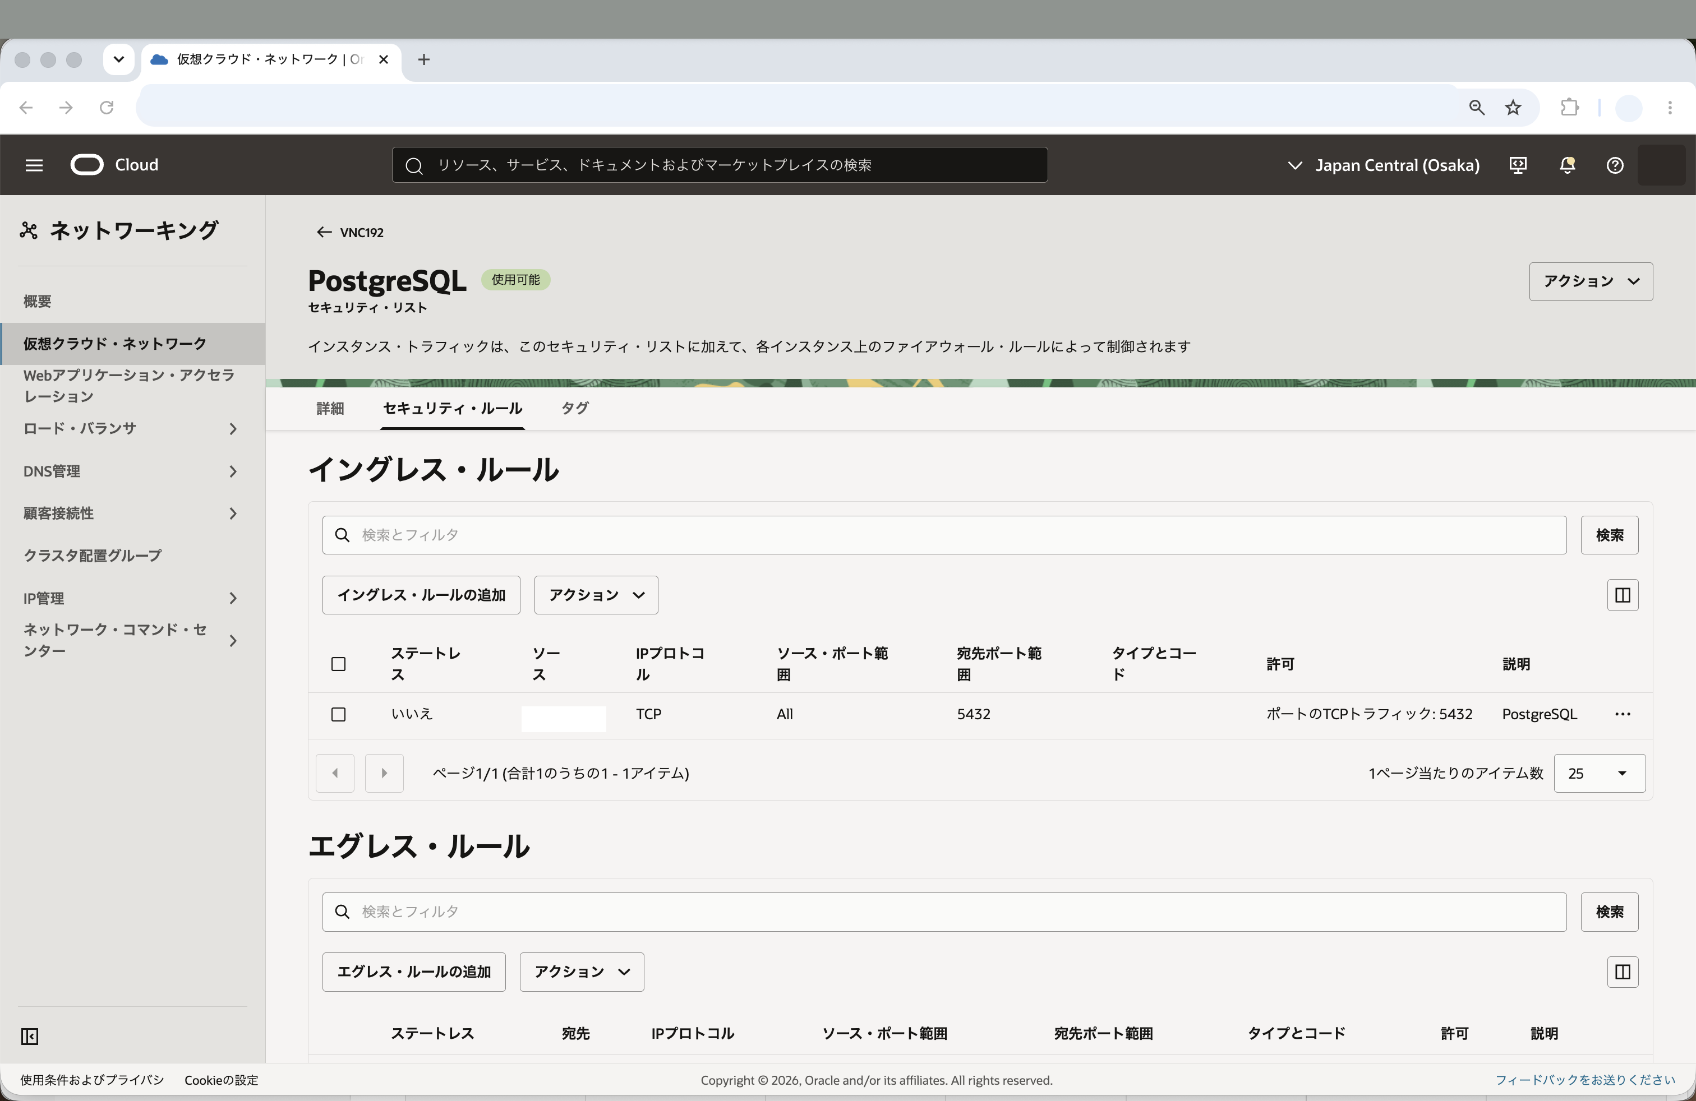The height and width of the screenshot is (1101, 1696).
Task: Open the notifications bell
Action: point(1567,165)
